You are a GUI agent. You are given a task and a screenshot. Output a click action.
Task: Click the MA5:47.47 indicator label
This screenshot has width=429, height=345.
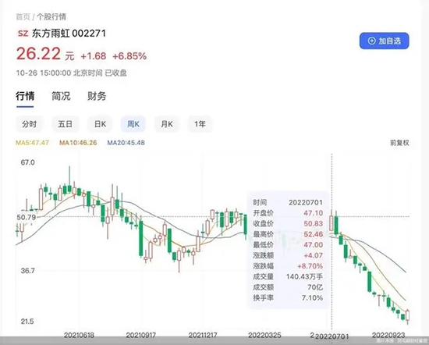pyautogui.click(x=32, y=143)
